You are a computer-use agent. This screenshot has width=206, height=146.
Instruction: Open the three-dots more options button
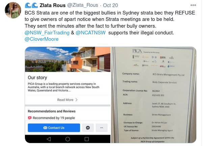(x=101, y=128)
